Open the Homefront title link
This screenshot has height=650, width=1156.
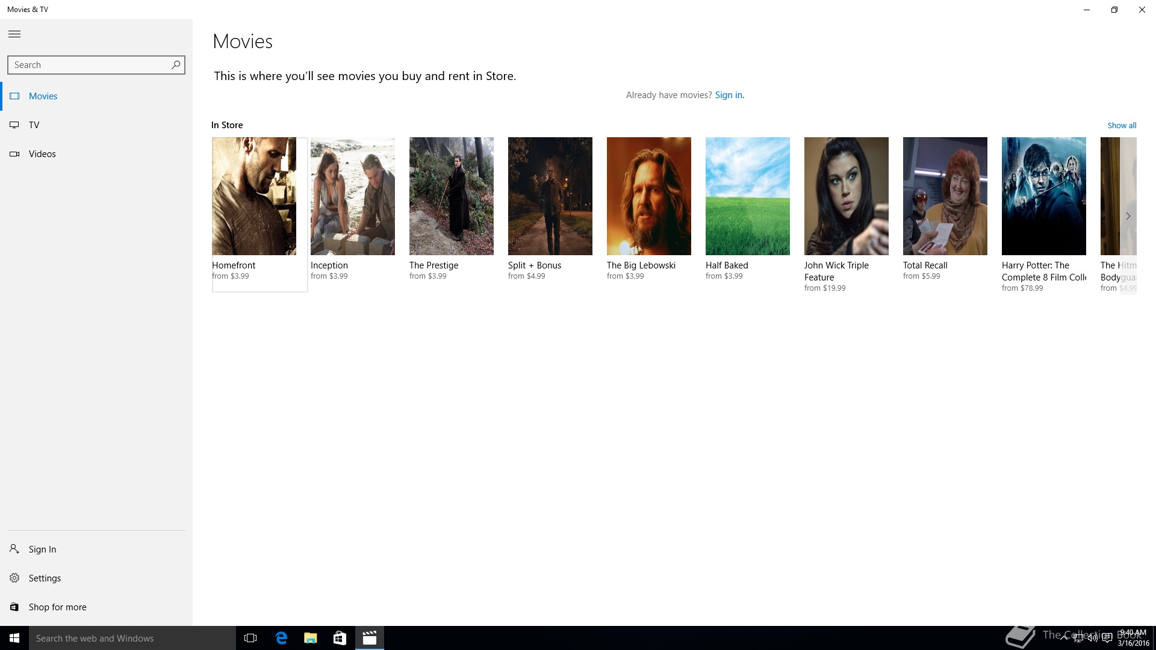click(x=234, y=265)
